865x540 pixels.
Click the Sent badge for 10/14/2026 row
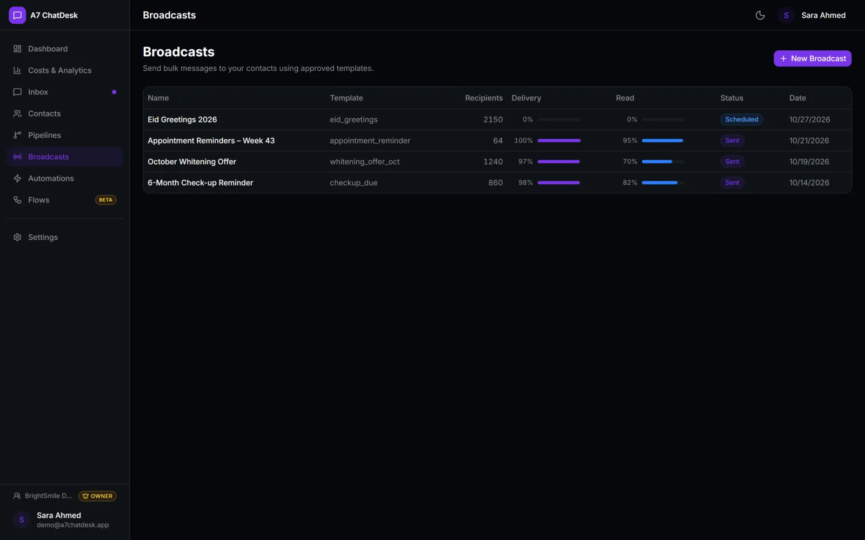click(x=732, y=183)
